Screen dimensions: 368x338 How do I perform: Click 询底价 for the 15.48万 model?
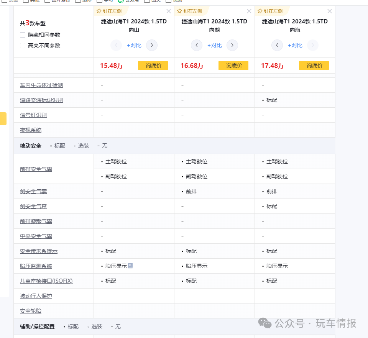(153, 66)
